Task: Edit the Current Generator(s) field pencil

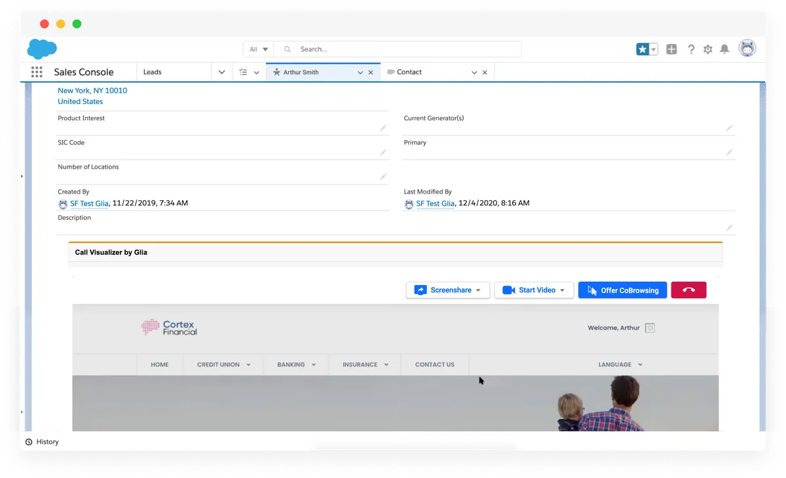Action: [729, 128]
